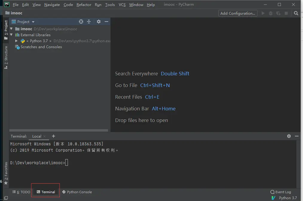Open Terminal panel settings gear
This screenshot has width=303, height=201.
(289, 136)
